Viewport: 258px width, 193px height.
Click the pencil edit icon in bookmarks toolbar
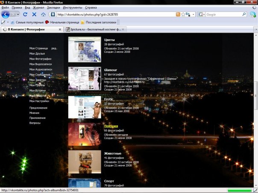pos(3,22)
